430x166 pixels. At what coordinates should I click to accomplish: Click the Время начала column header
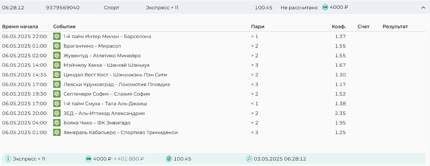click(20, 27)
